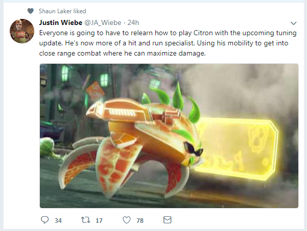Open the Citron game image
The width and height of the screenshot is (307, 231).
[169, 136]
